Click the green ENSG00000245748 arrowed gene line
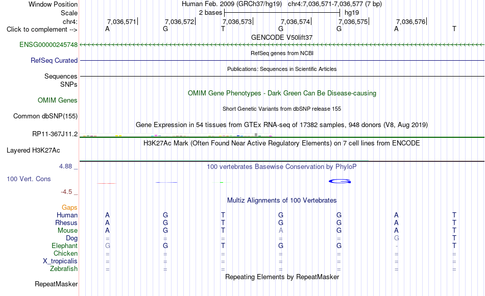Screen dimensions: 485x296 tap(282, 45)
